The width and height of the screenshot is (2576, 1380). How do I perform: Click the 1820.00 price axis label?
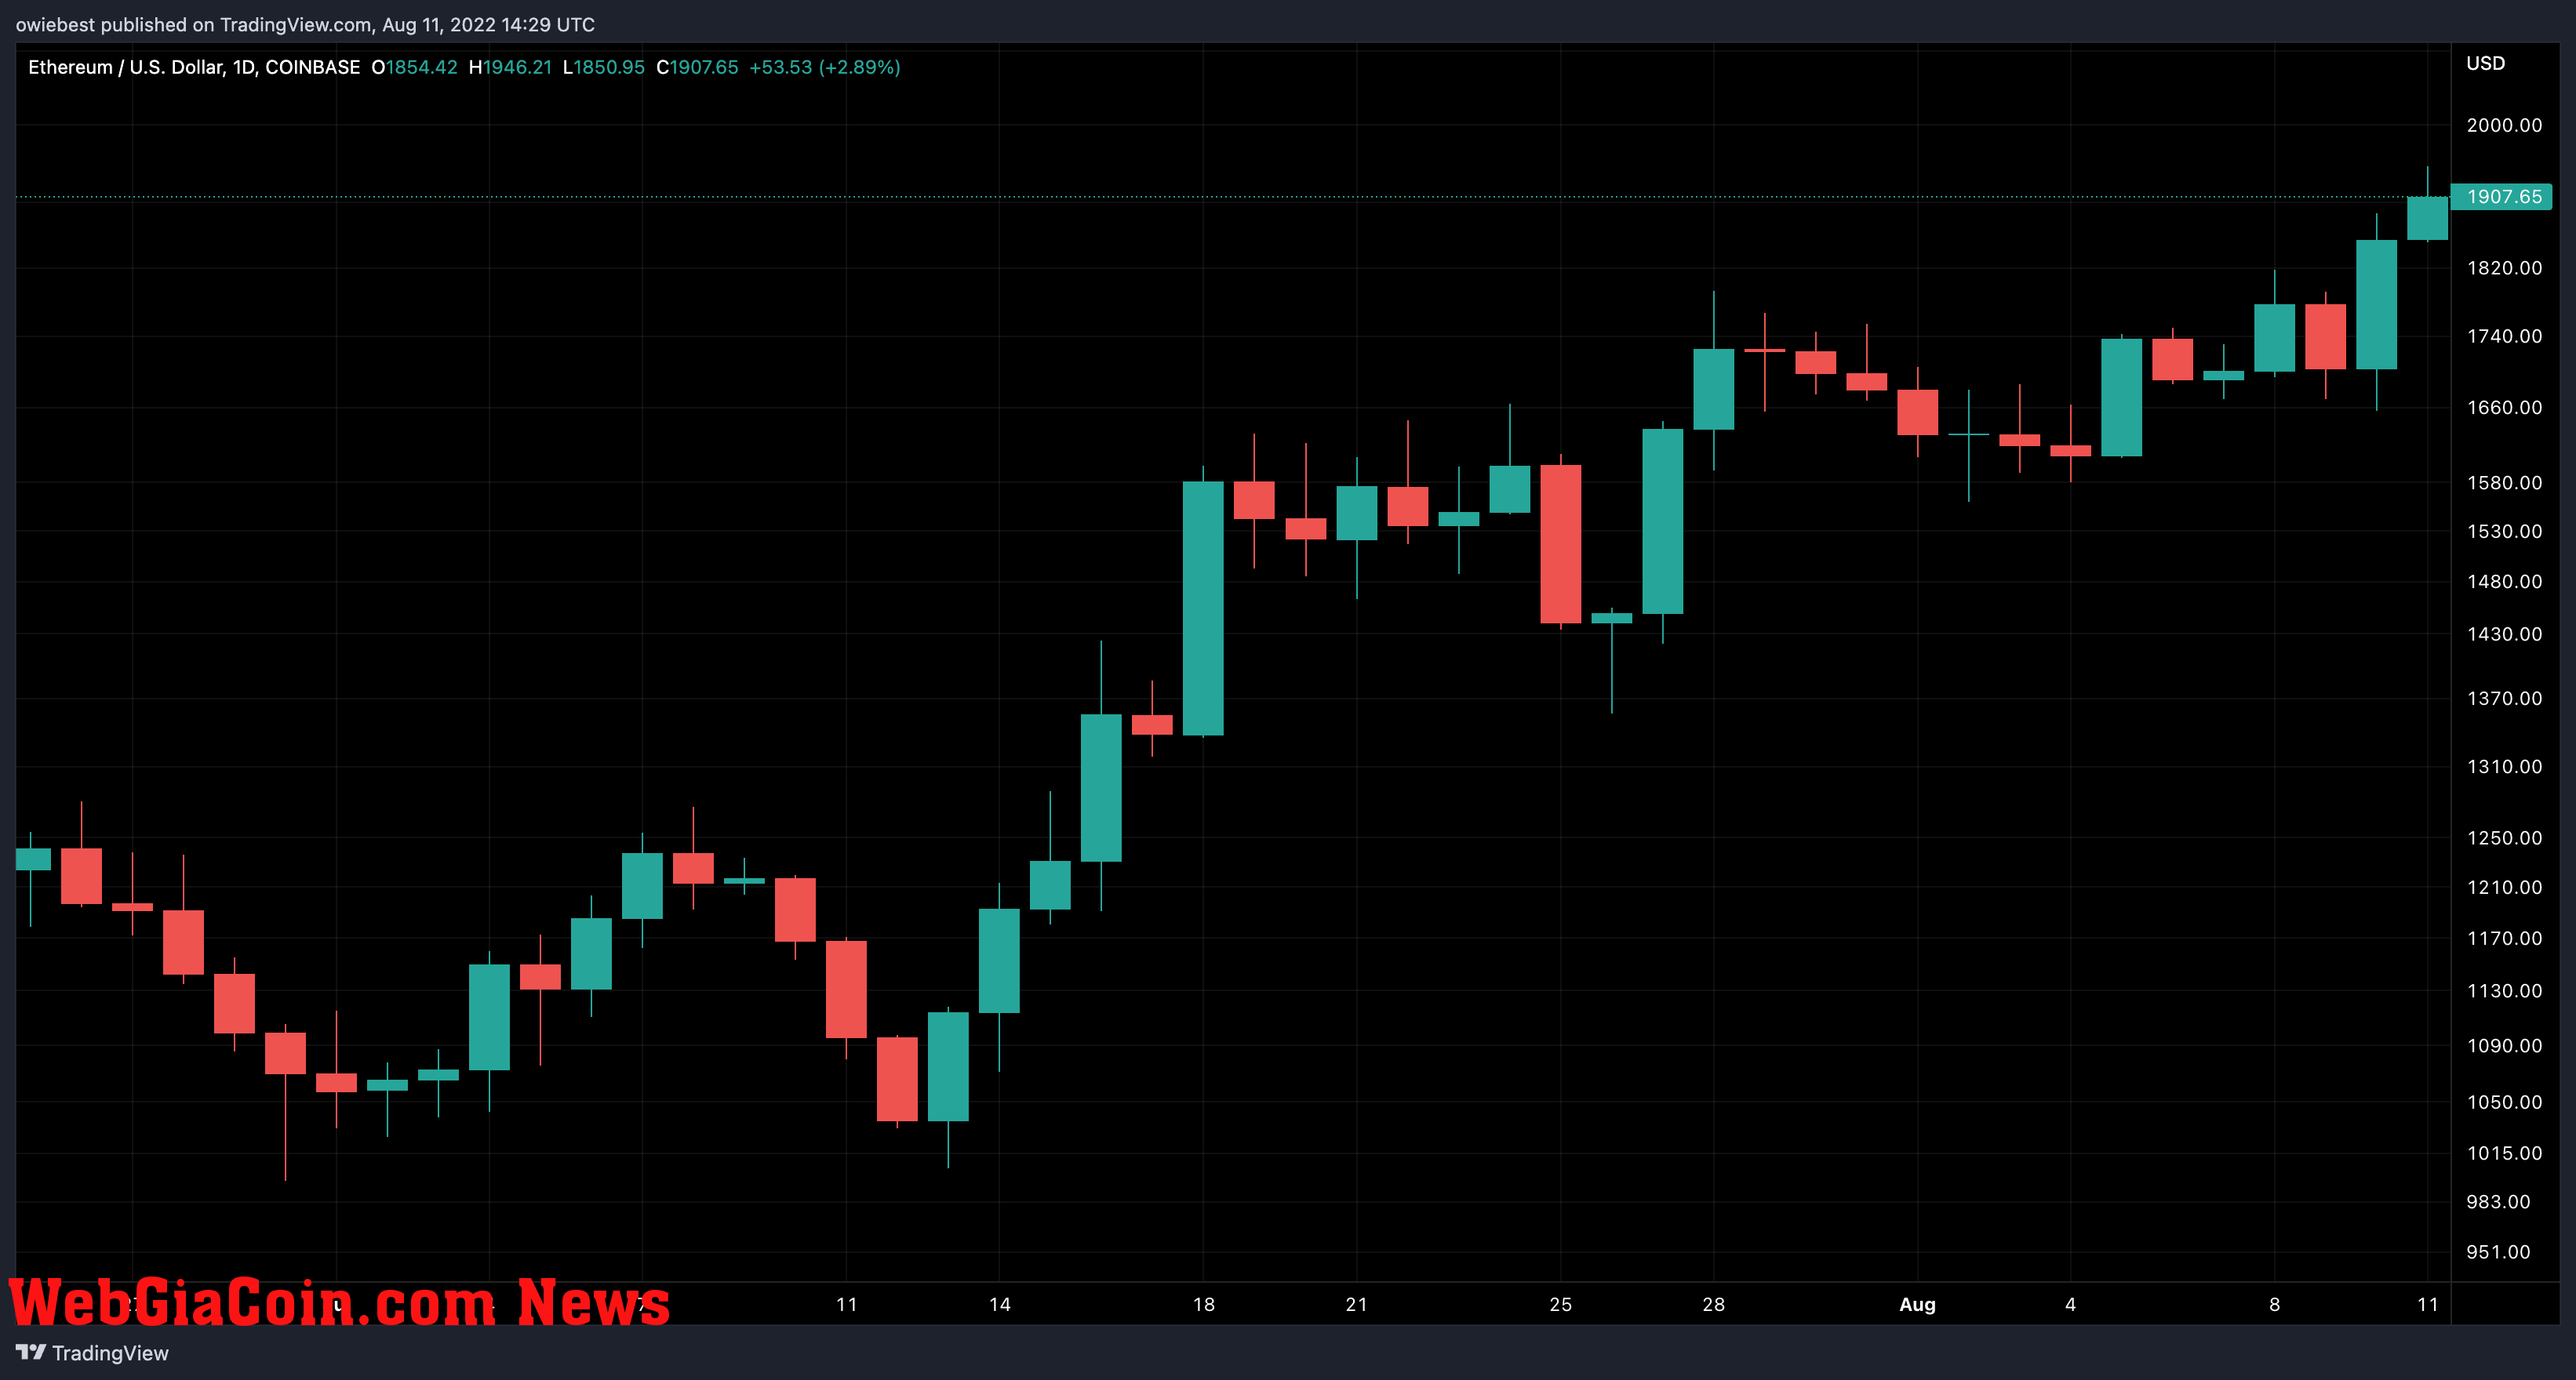coord(2504,268)
